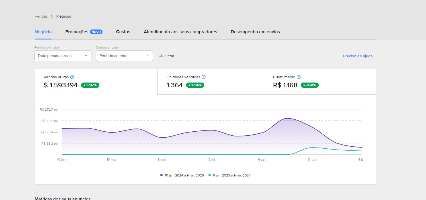Screen dimensions: 426x200
Task: Select the Unidades vendidas metric card
Action: pyautogui.click(x=210, y=82)
